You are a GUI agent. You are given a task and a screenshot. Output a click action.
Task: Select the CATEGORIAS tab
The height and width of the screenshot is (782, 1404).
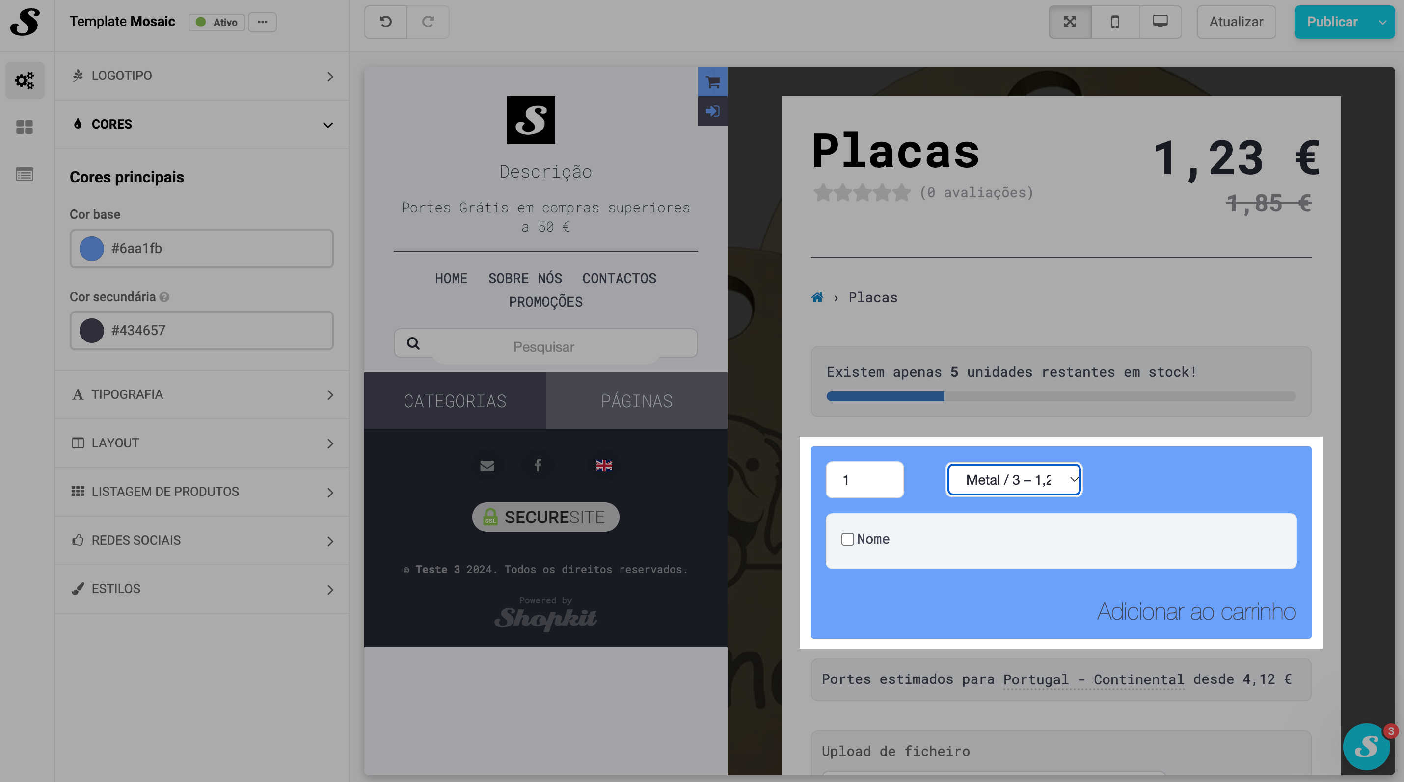click(x=455, y=401)
